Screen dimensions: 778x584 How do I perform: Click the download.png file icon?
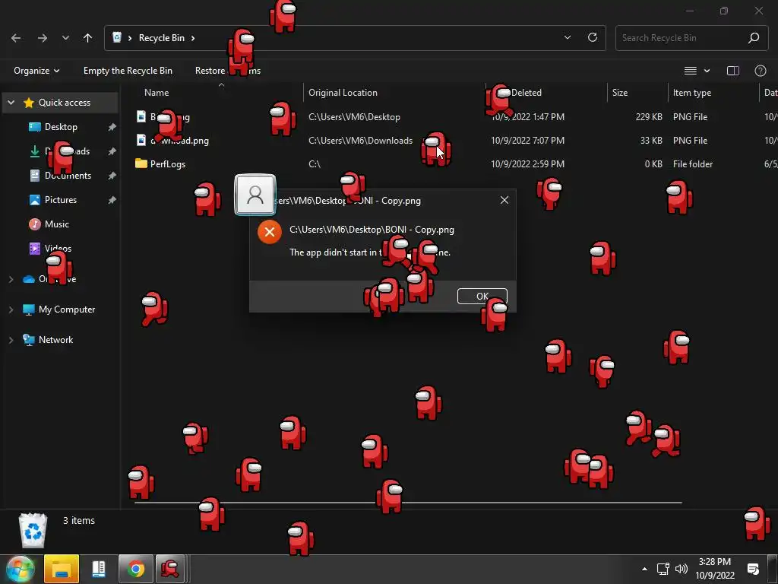coord(141,140)
